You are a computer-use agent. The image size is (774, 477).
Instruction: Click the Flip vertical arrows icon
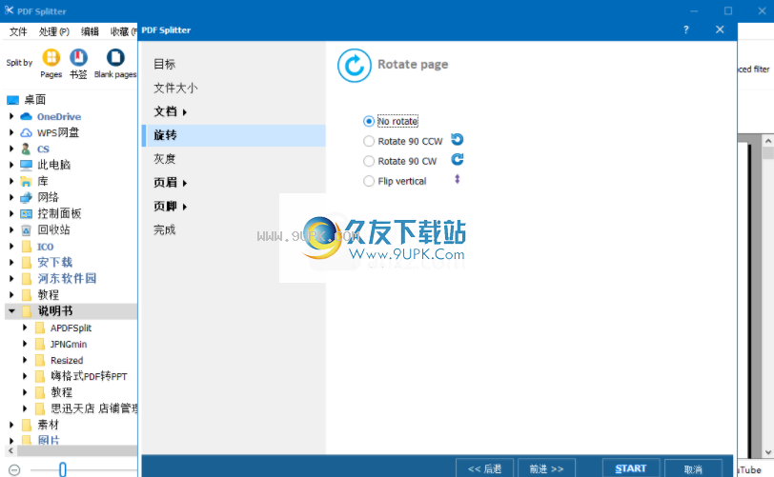[458, 180]
